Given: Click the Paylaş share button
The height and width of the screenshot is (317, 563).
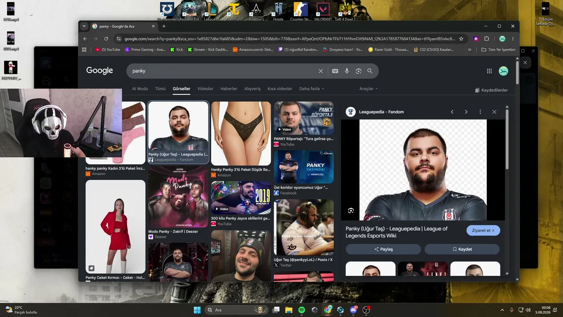Looking at the screenshot, I should (383, 249).
